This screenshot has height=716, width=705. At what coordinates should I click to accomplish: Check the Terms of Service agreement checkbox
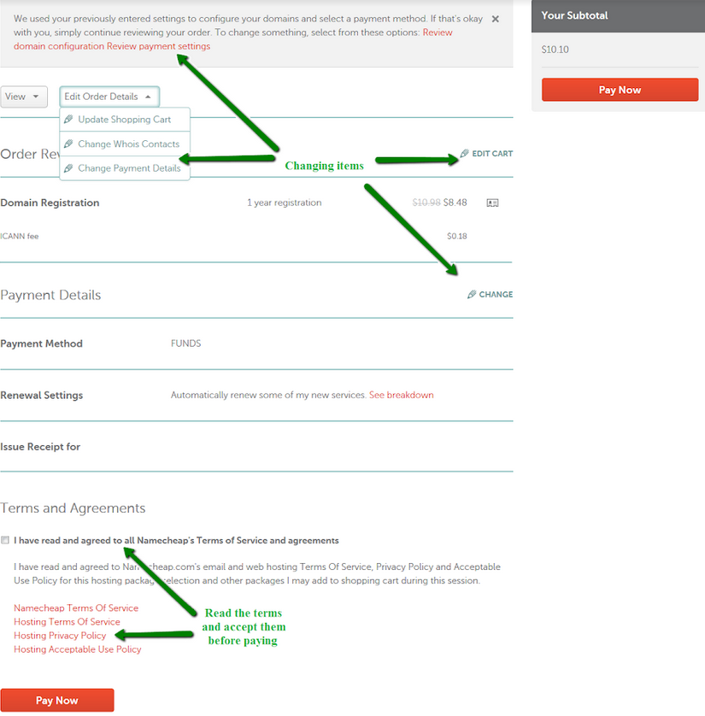(x=5, y=539)
